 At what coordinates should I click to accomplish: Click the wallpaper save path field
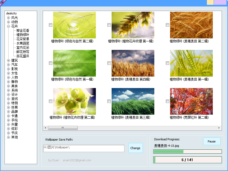(x=84, y=148)
